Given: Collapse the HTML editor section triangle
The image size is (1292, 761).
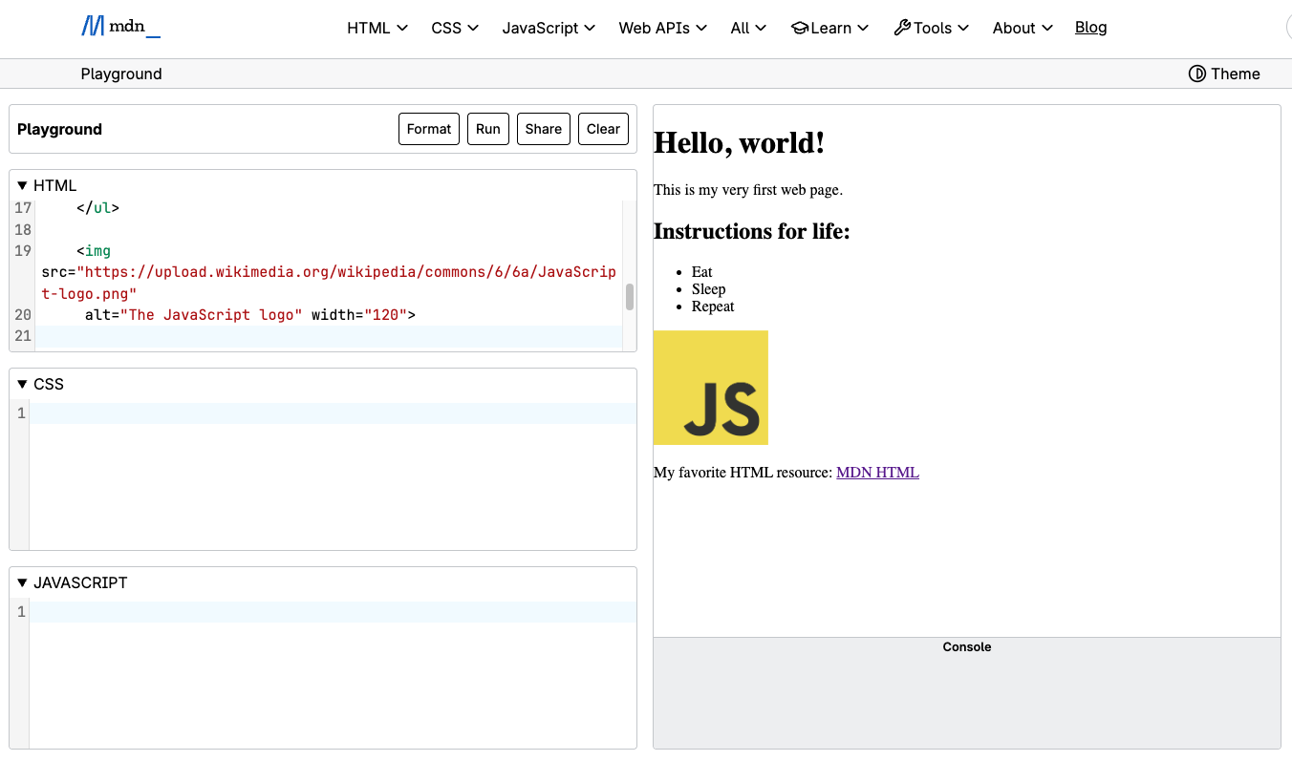Looking at the screenshot, I should coord(23,185).
